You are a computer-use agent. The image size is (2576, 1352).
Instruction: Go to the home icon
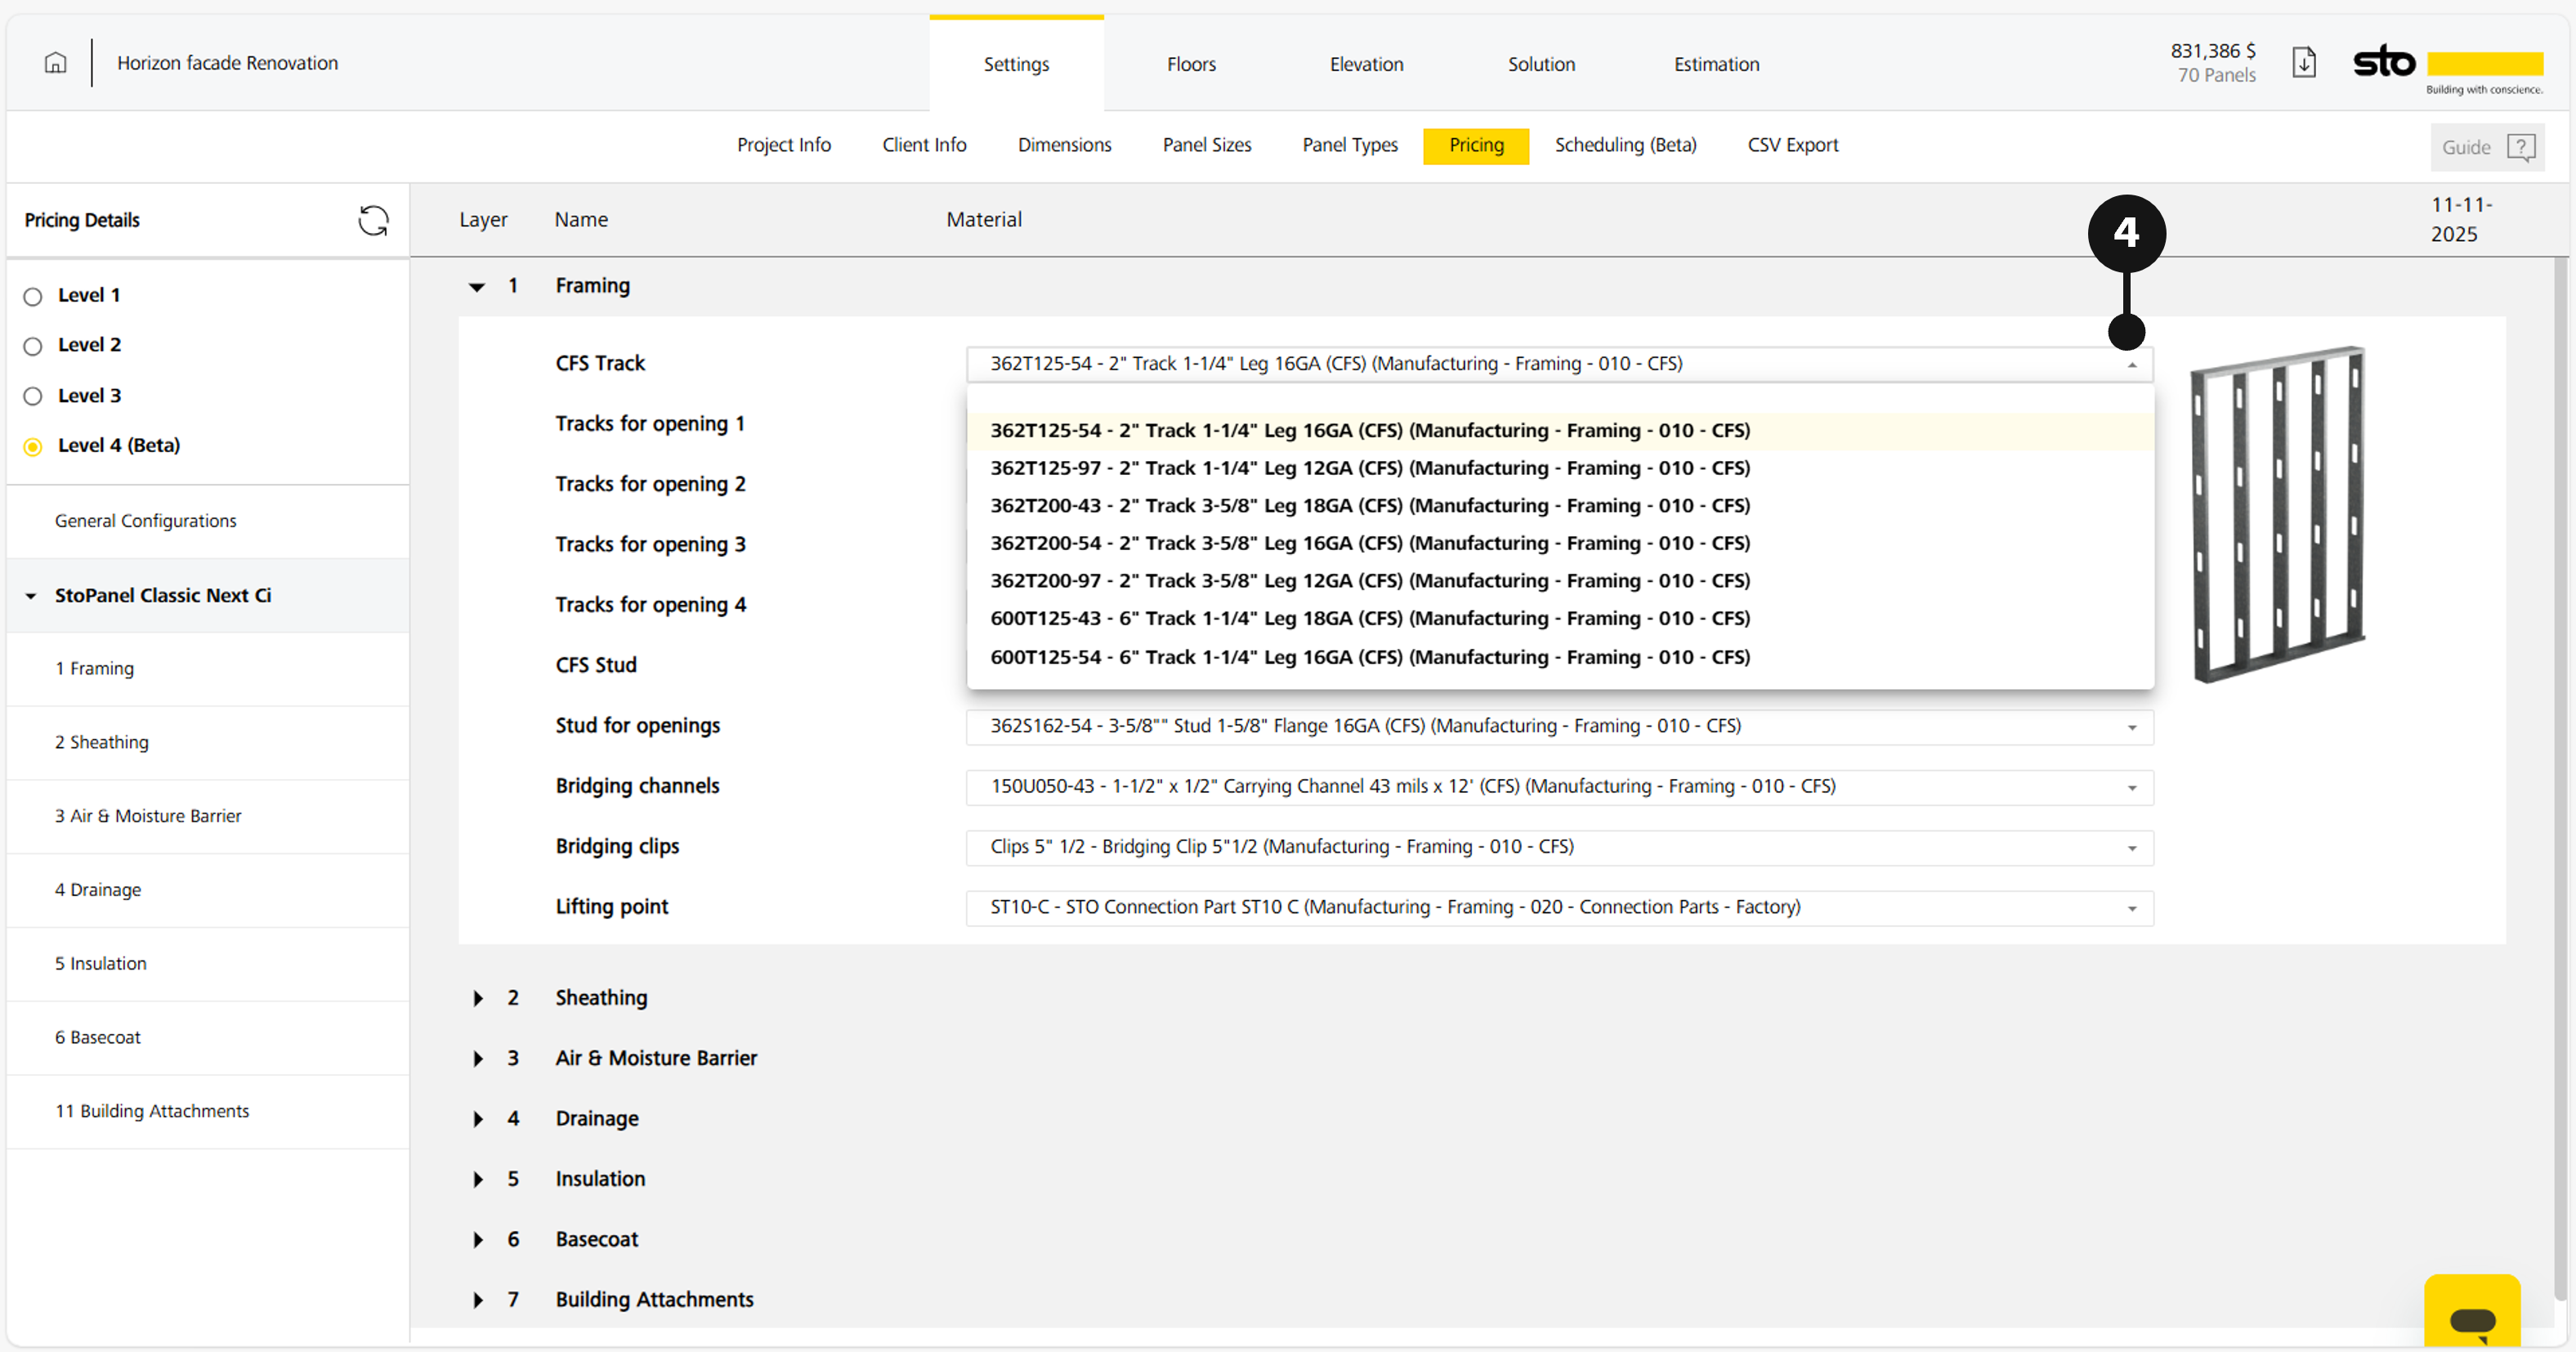[x=56, y=63]
